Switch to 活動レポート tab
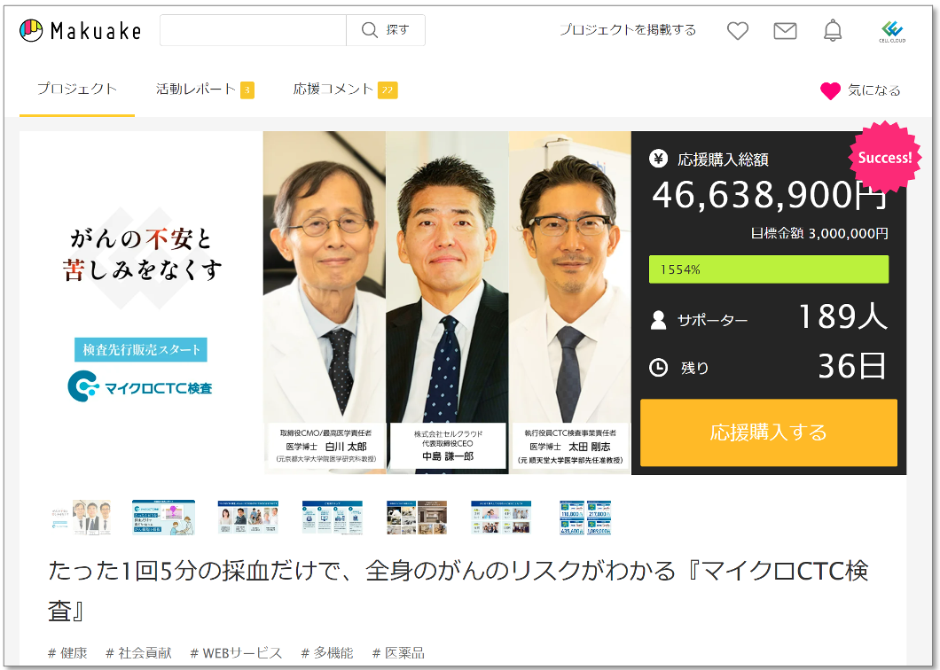Viewport: 940px width, 670px height. [x=205, y=89]
